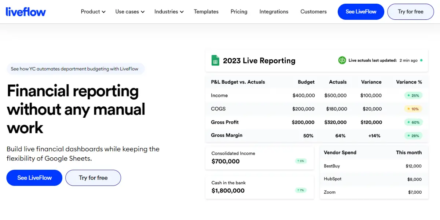The width and height of the screenshot is (440, 220).
Task: Click the Budget column header
Action: pos(306,82)
